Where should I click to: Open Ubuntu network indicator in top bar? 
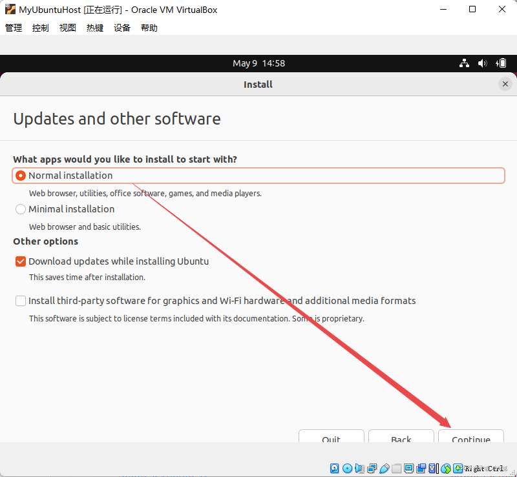coord(464,63)
